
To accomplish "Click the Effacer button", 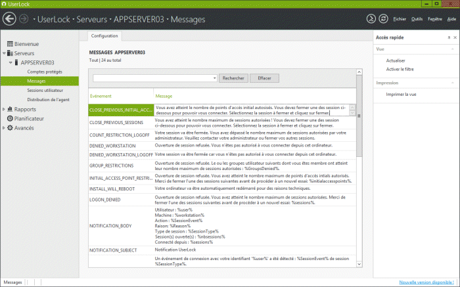I will [264, 78].
